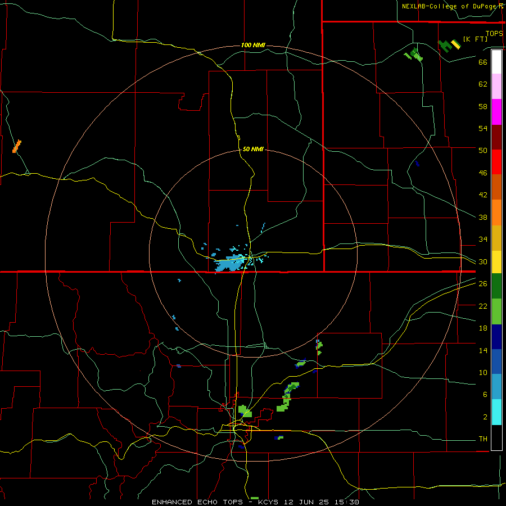The image size is (506, 506).
Task: Click the 46 label on the tops scale
Action: tap(483, 173)
